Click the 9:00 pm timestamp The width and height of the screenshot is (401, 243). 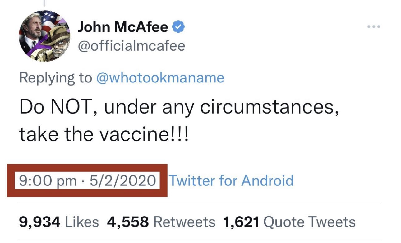(48, 180)
